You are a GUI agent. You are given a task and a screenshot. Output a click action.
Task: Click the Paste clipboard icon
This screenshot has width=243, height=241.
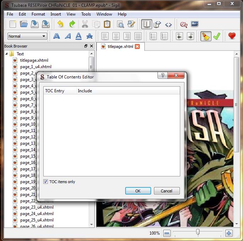click(107, 24)
